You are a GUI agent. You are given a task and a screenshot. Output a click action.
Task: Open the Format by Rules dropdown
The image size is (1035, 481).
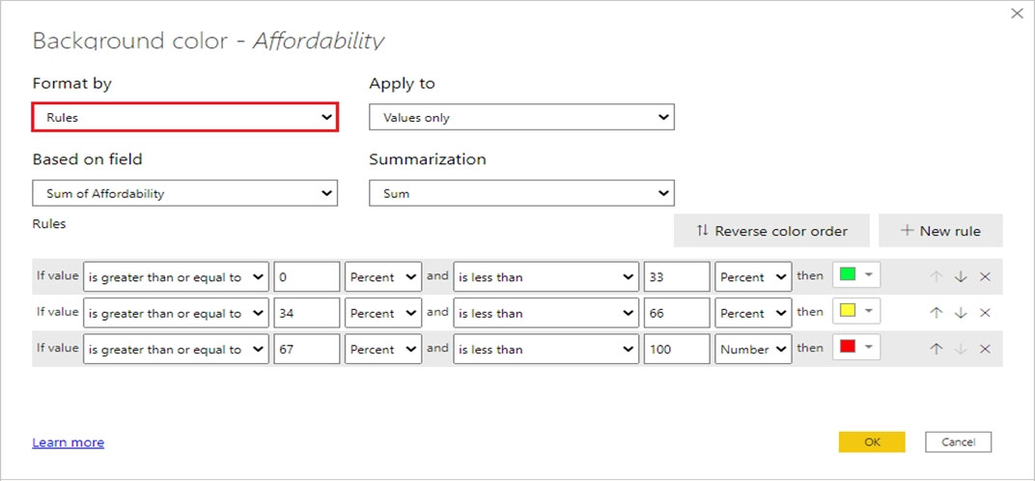(184, 117)
